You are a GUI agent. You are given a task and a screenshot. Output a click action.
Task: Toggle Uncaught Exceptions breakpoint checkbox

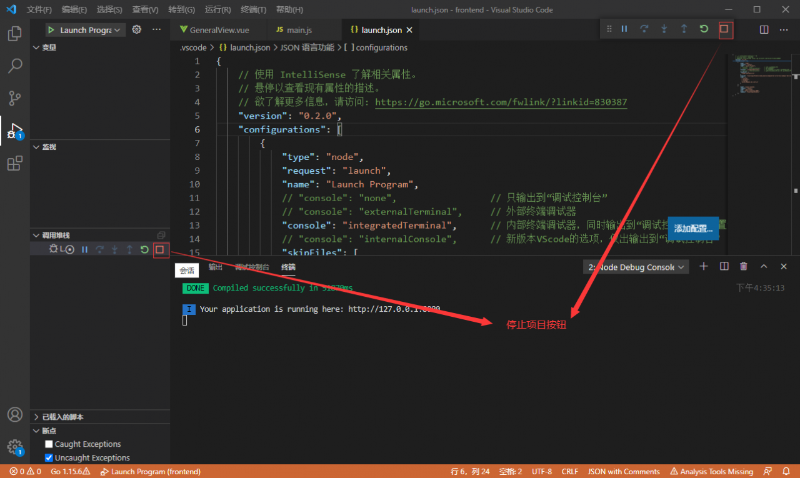[x=49, y=458]
